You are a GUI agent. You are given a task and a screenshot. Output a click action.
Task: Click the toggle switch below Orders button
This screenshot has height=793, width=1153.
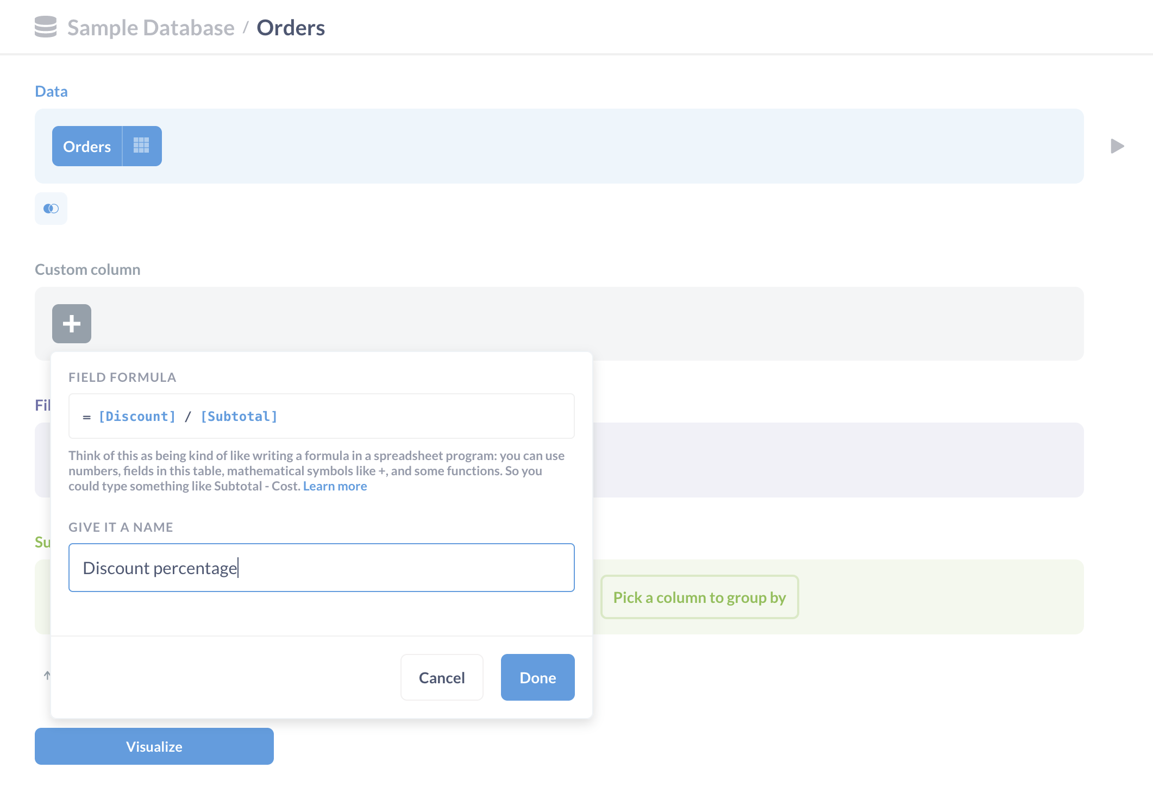click(51, 209)
